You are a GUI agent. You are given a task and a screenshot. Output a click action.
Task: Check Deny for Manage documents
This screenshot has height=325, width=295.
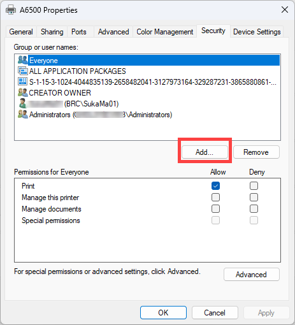(254, 209)
